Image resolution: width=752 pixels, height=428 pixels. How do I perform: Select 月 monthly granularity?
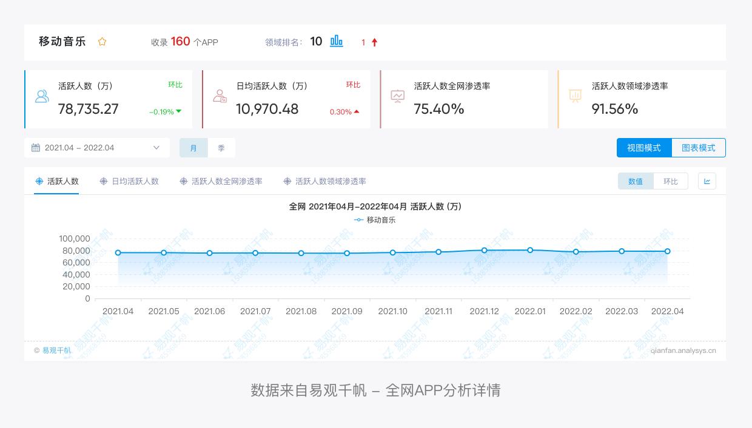(x=193, y=148)
